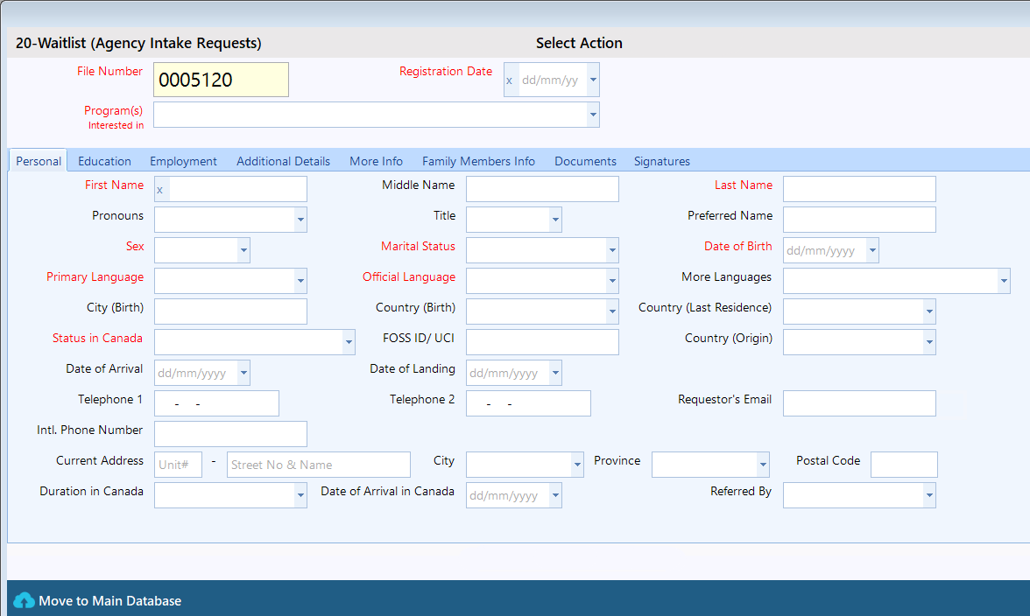Switch to the Documents tab

[x=585, y=161]
